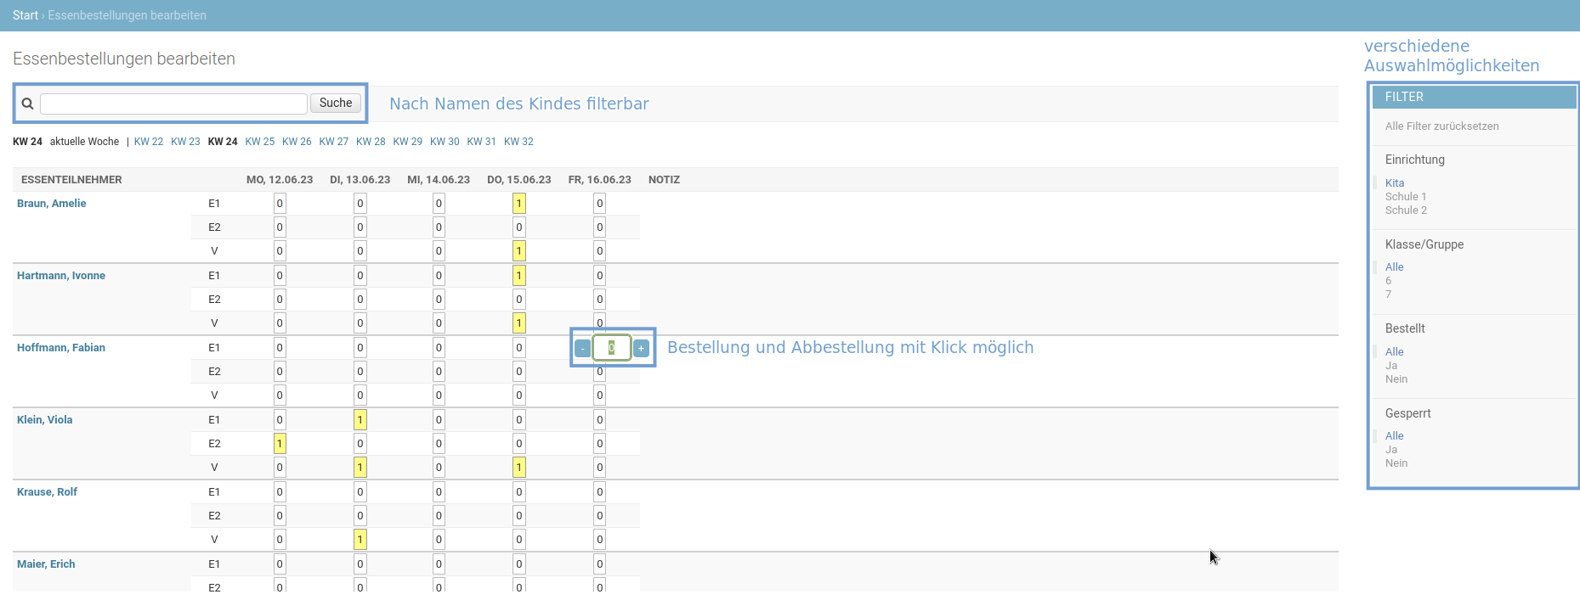The height and width of the screenshot is (600, 1580).
Task: Click the plus button for Hoffmann Friday order
Action: click(641, 348)
